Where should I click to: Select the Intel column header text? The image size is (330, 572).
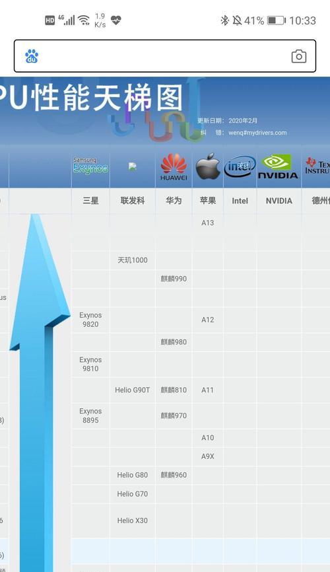pos(240,201)
